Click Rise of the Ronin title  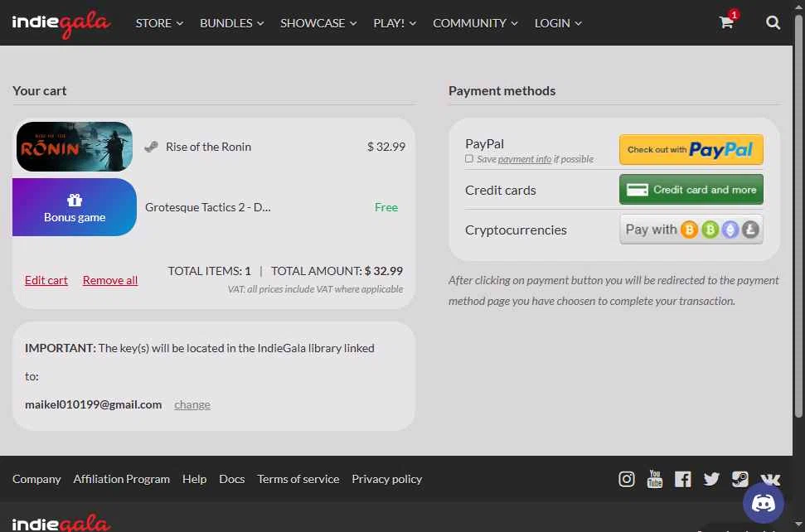pos(208,147)
